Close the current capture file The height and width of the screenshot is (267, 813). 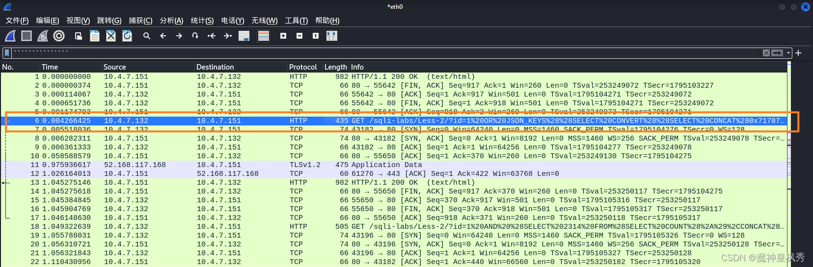point(111,36)
